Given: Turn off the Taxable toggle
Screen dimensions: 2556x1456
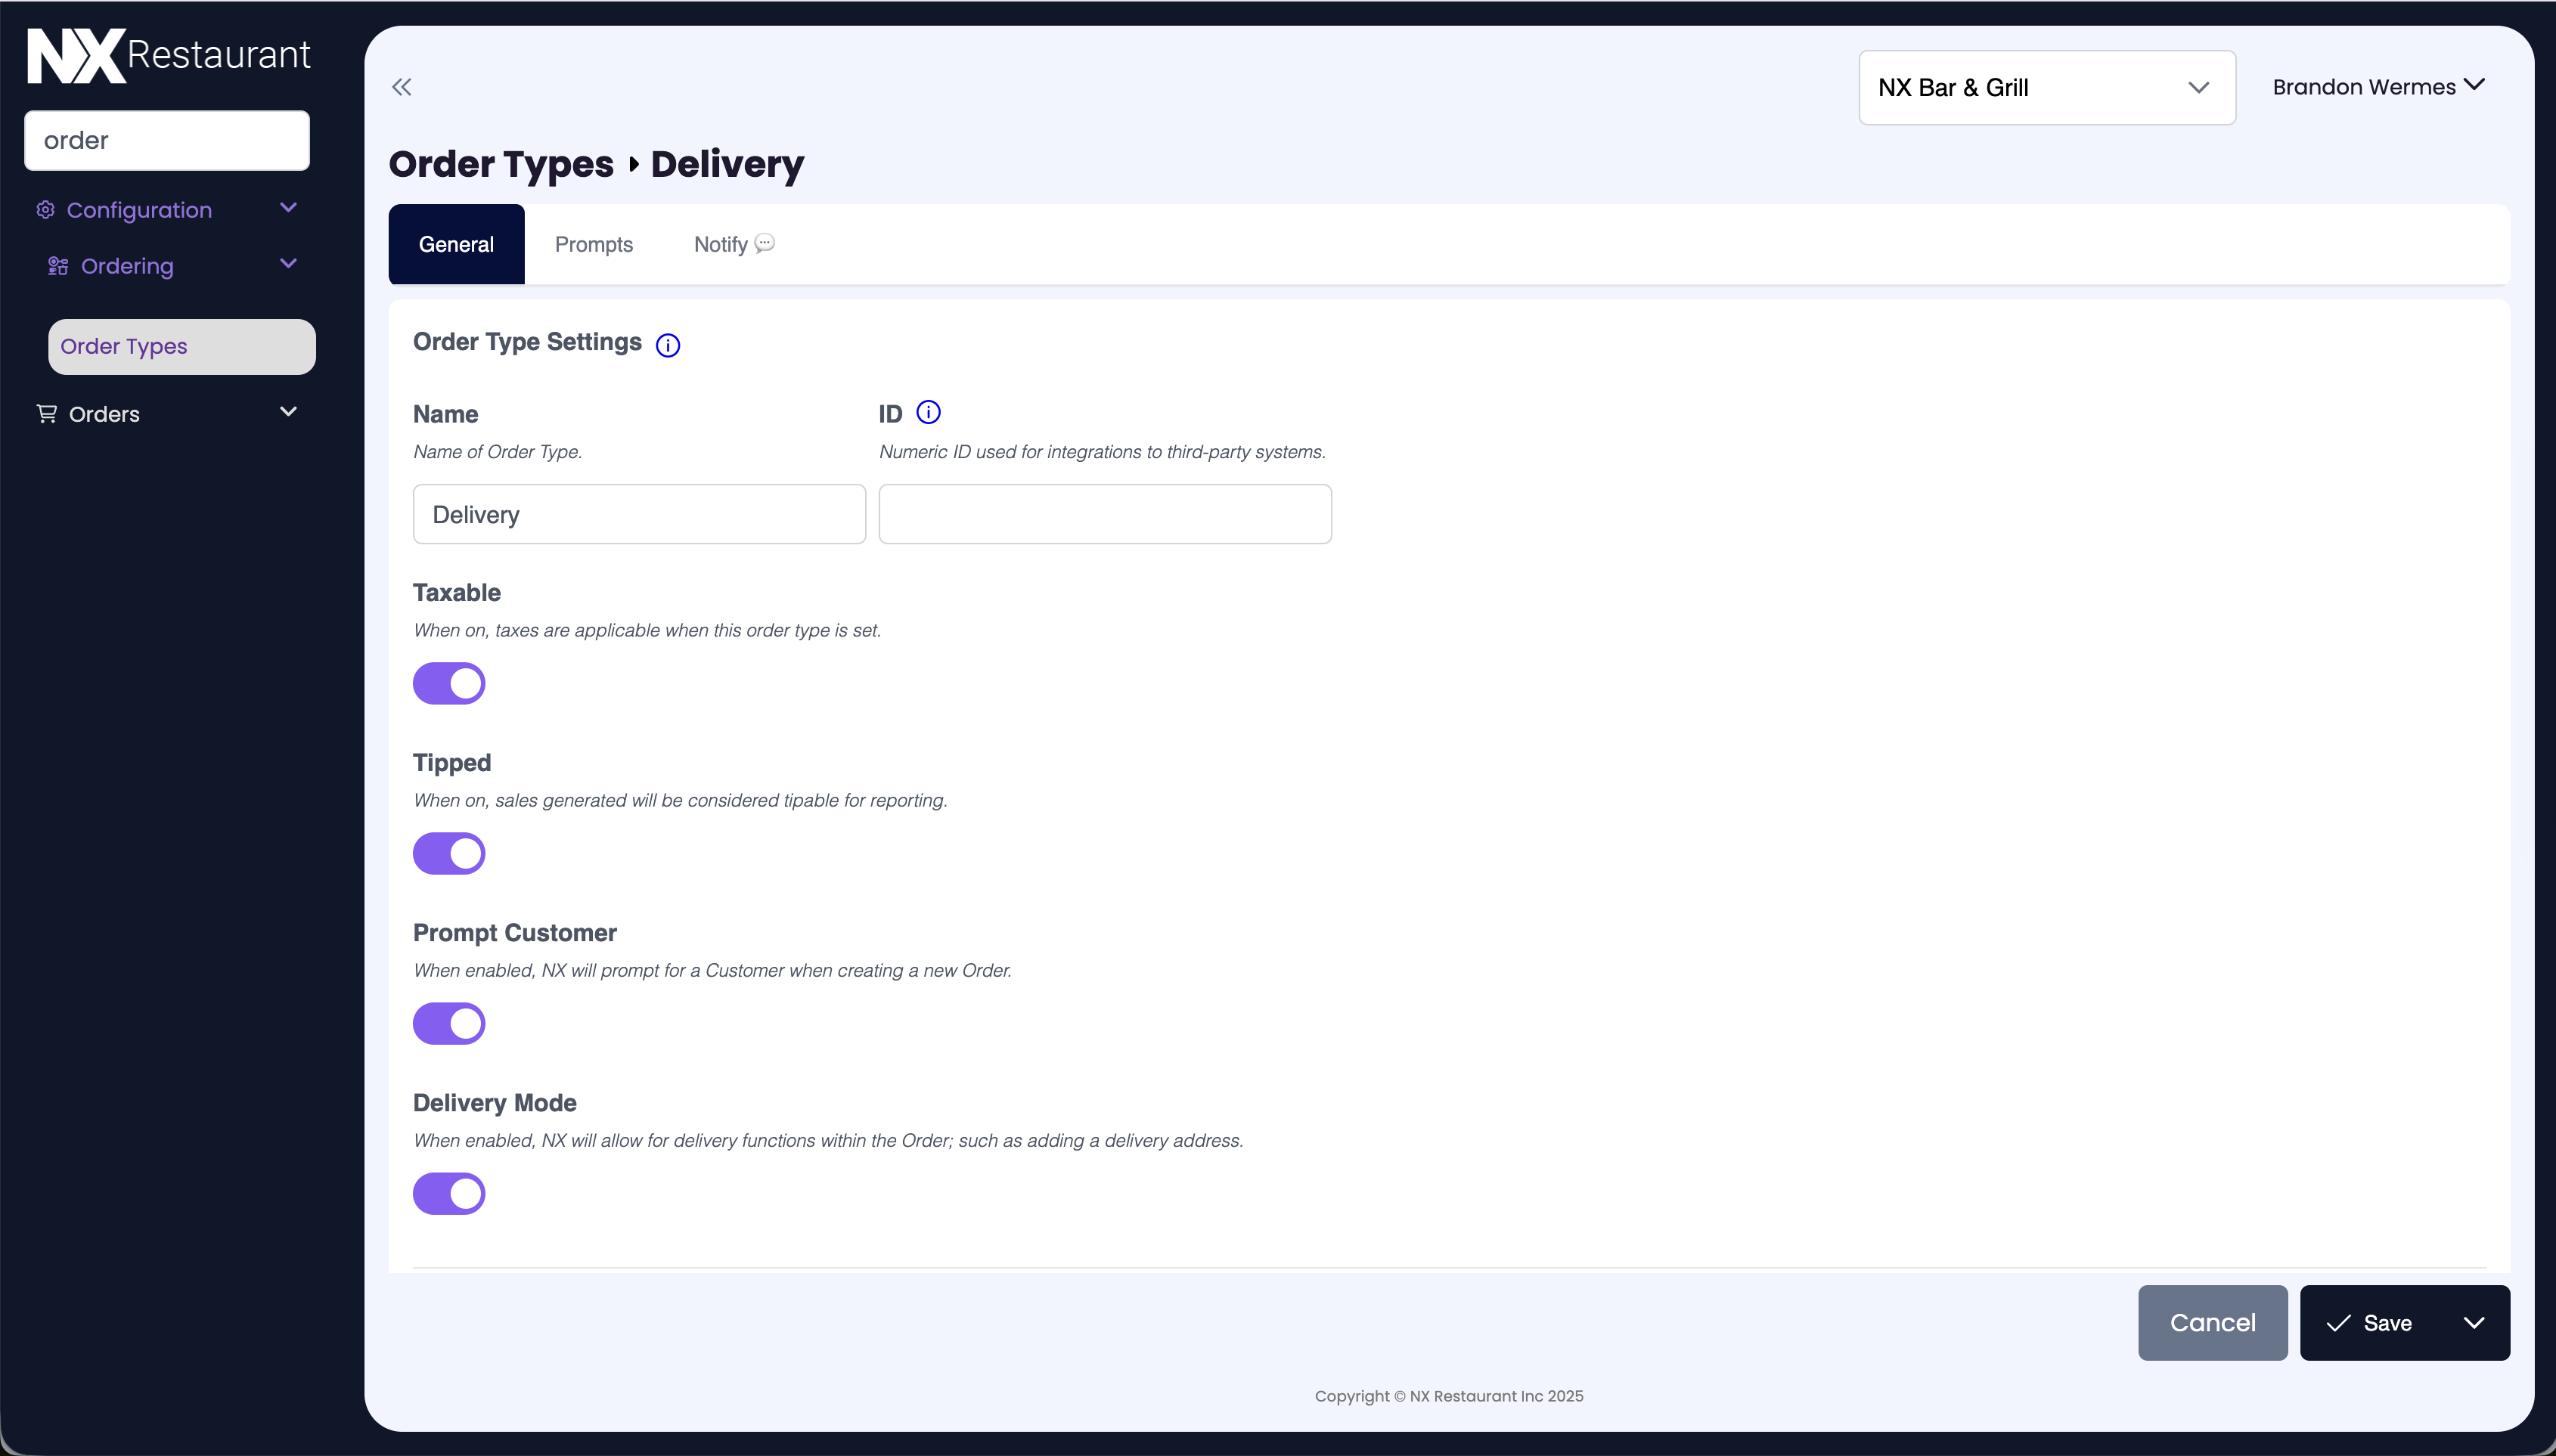Looking at the screenshot, I should click(x=449, y=684).
